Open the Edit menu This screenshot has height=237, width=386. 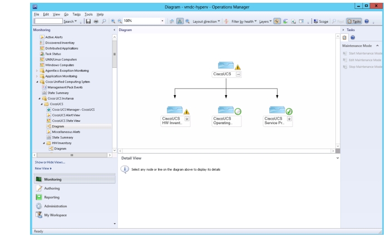click(x=46, y=14)
